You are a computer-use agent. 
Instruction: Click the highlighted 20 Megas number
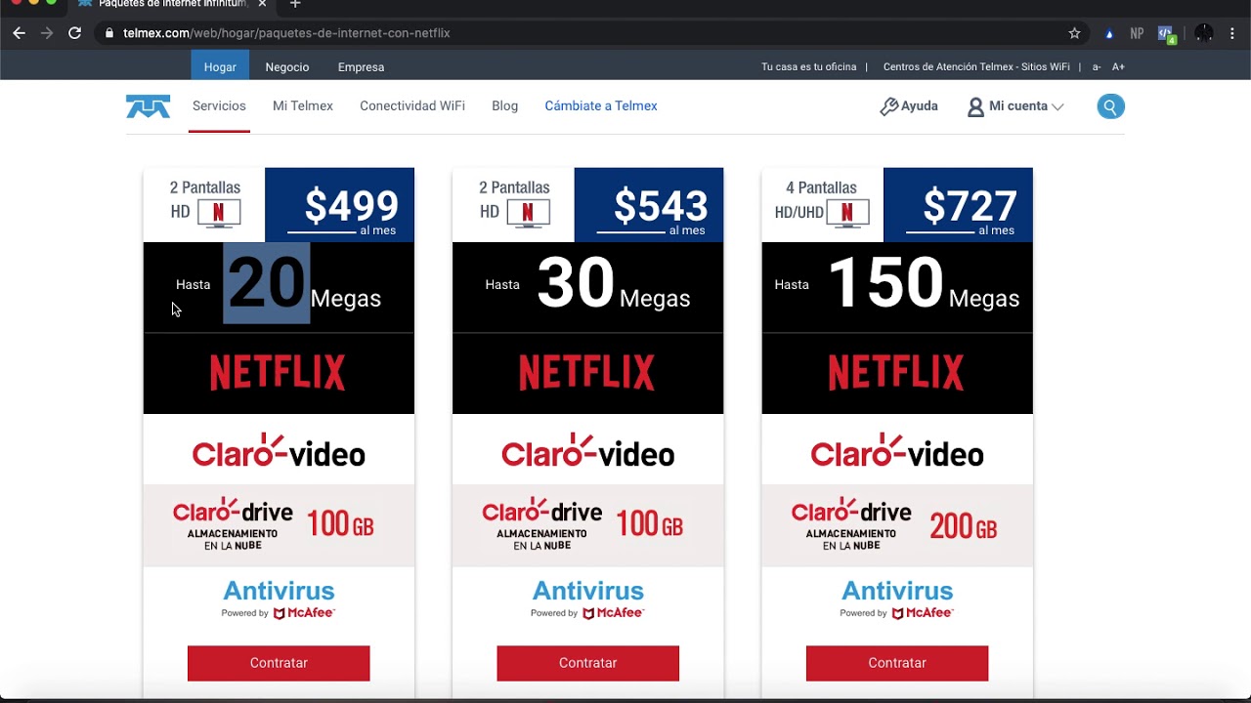click(x=267, y=283)
